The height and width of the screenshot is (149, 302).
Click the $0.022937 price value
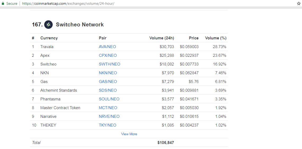click(x=189, y=55)
